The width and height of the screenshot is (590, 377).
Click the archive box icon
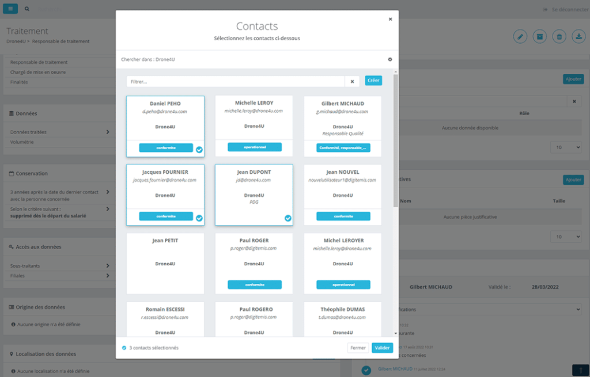pos(539,37)
